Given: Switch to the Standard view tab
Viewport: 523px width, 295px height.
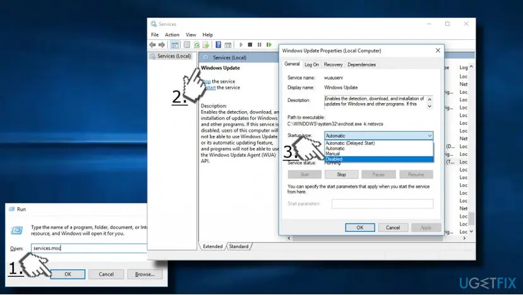Looking at the screenshot, I should point(239,246).
